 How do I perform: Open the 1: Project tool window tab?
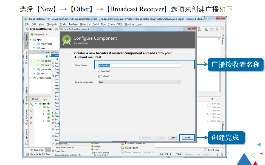[x=27, y=40]
